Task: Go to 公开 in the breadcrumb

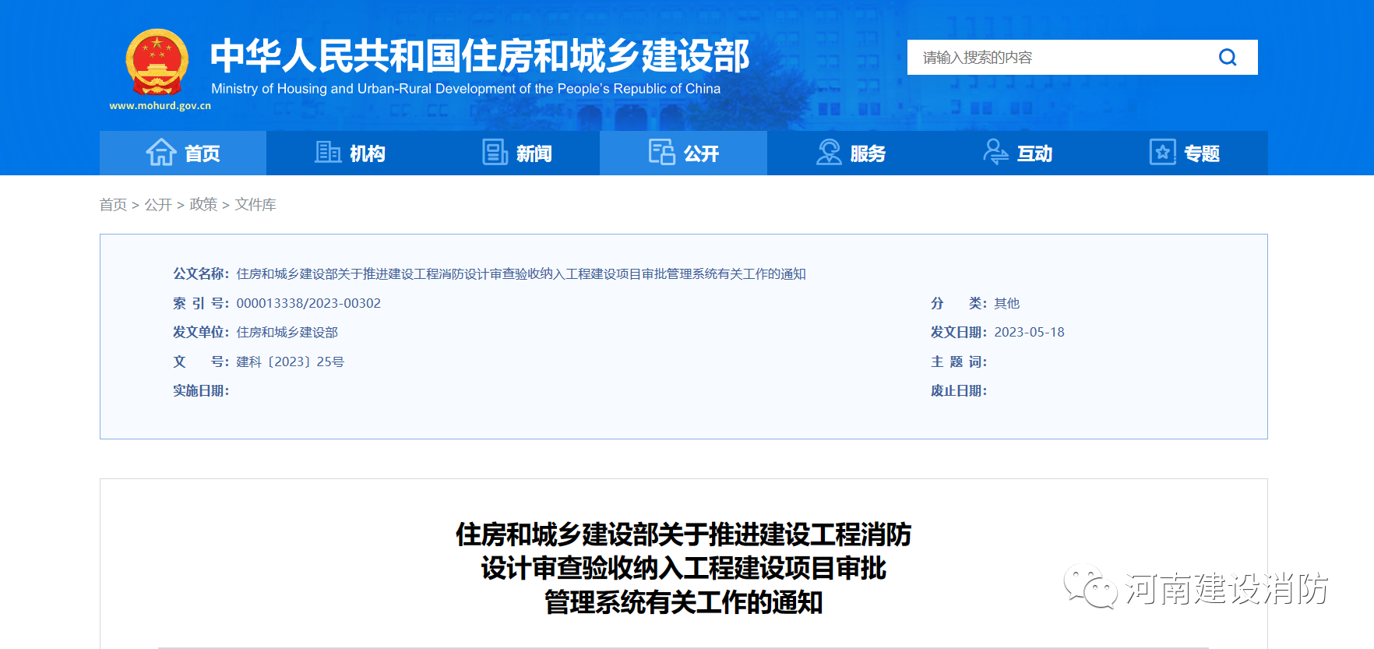Action: click(158, 204)
